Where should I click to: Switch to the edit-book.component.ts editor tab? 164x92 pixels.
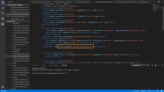[x=126, y=2]
